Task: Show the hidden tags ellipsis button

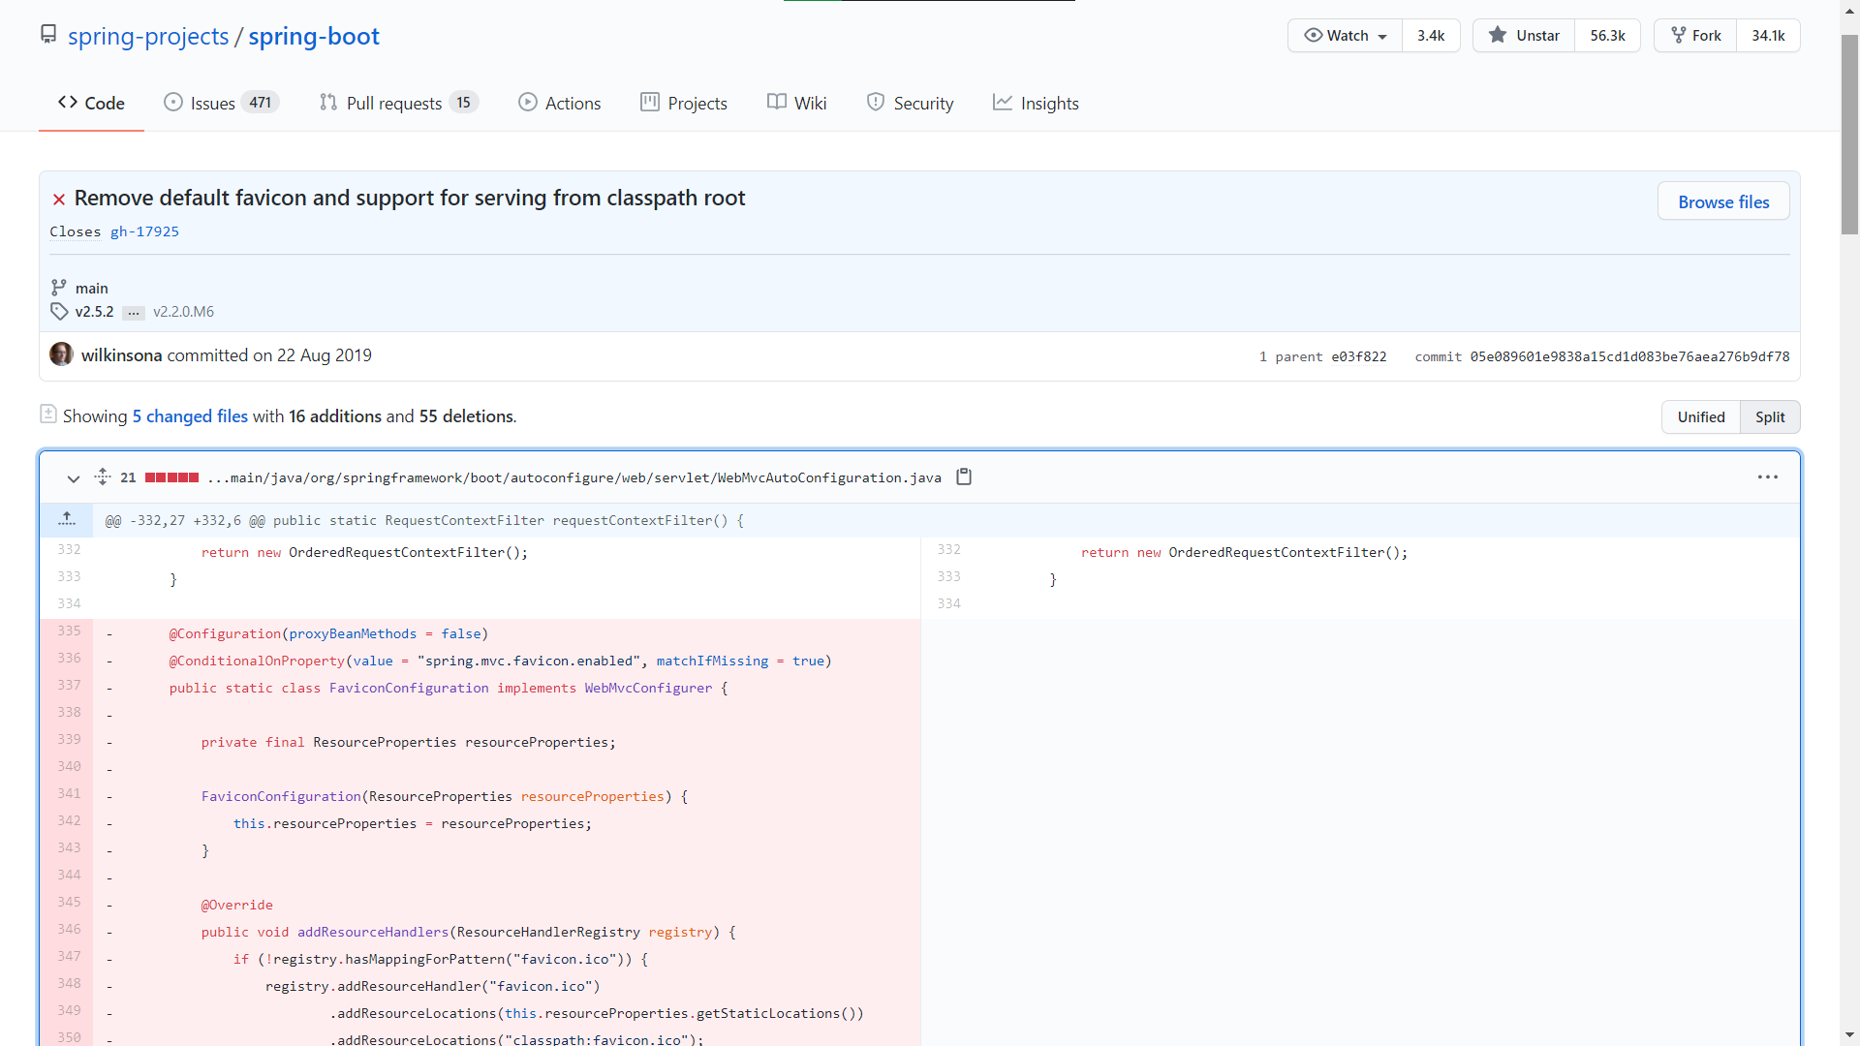Action: (134, 312)
